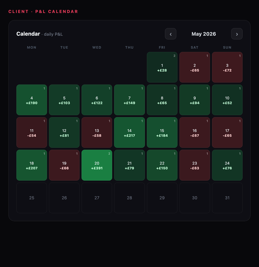Open day 16 loss of -£67

pyautogui.click(x=195, y=132)
